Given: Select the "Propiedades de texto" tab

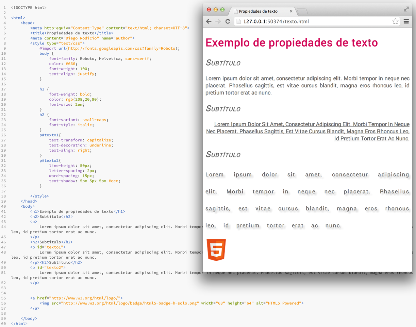Looking at the screenshot, I should pyautogui.click(x=259, y=11).
